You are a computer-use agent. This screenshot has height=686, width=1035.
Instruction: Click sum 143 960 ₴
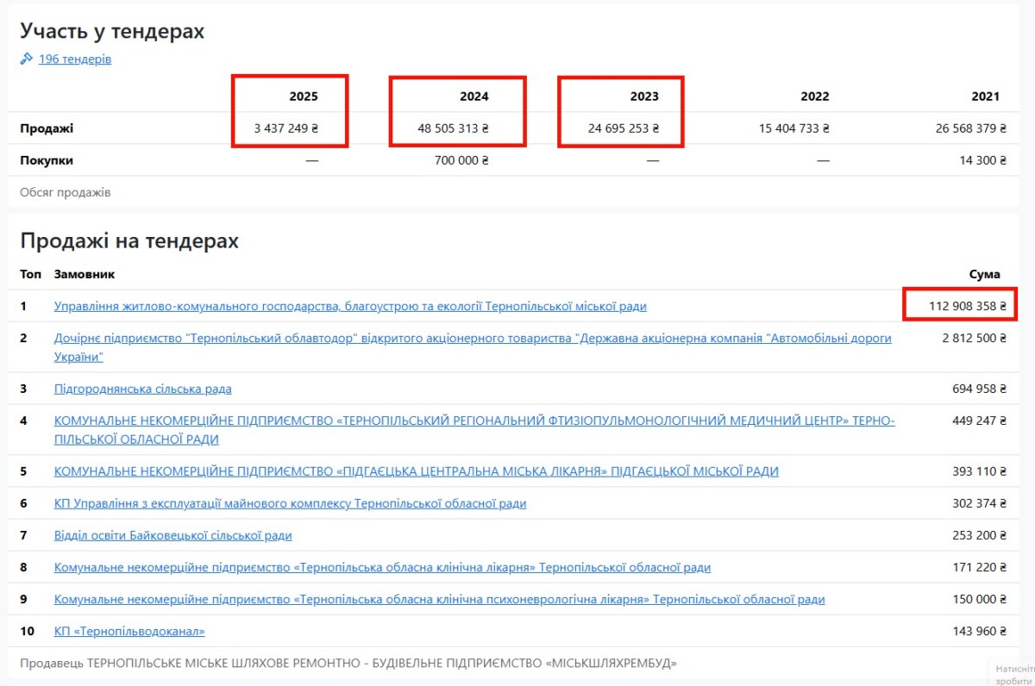coord(980,631)
